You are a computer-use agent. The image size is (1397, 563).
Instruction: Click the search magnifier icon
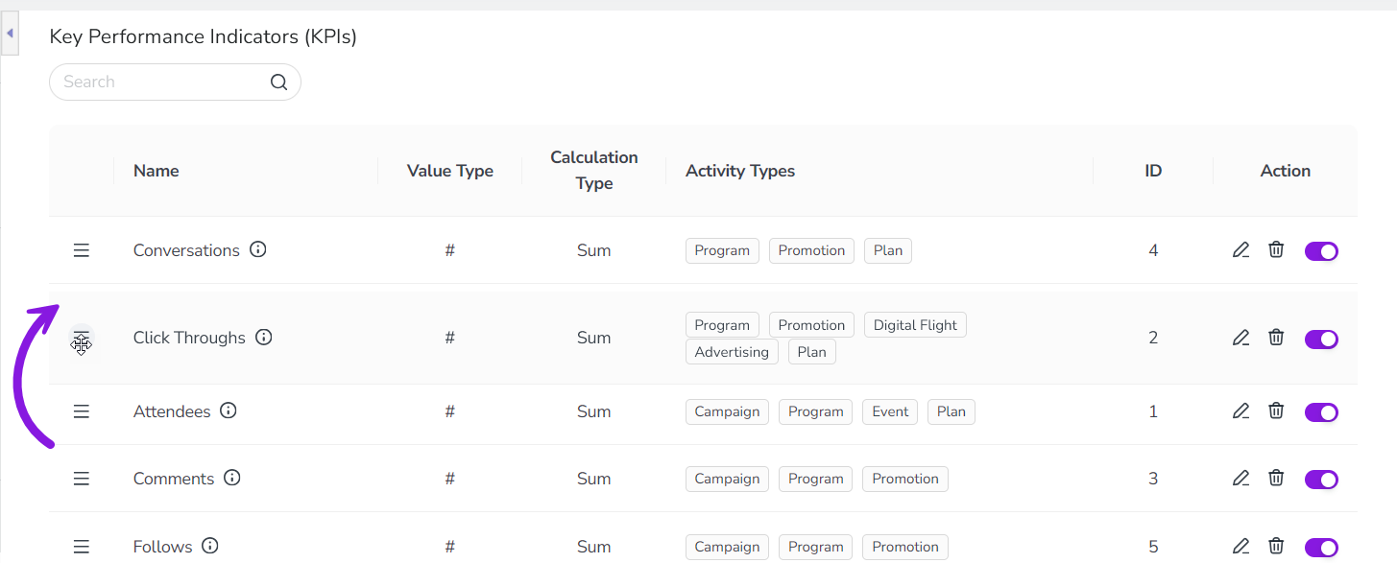278,82
